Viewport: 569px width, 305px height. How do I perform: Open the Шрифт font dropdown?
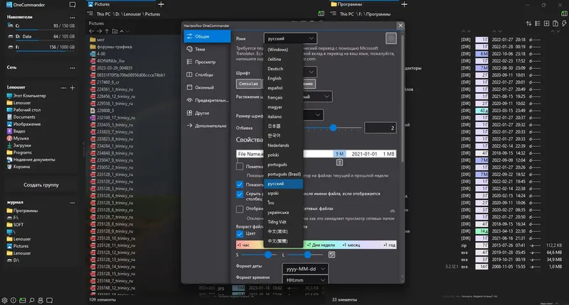coord(310,72)
